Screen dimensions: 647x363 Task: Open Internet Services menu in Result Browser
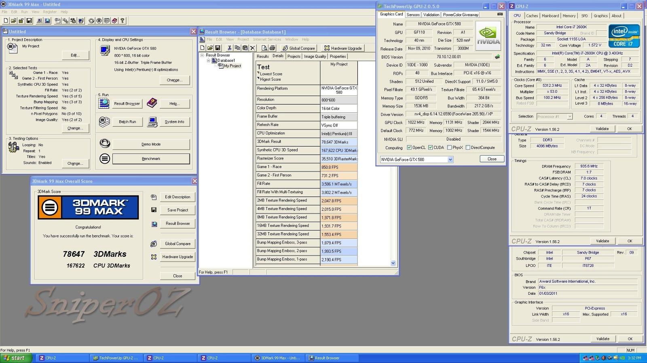pos(267,40)
